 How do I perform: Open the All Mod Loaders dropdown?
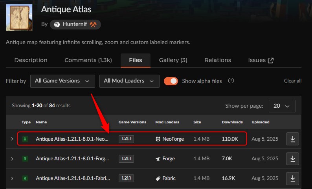pos(129,81)
